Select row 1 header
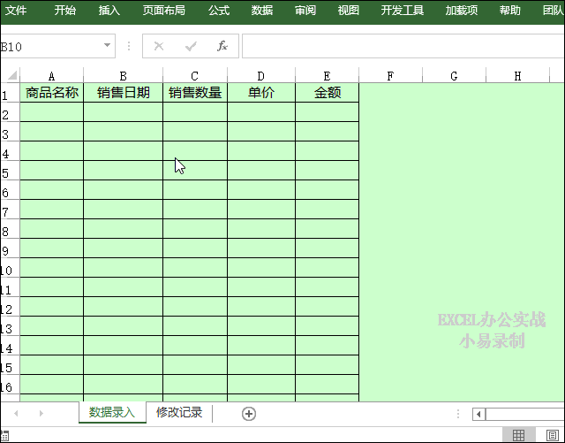The width and height of the screenshot is (565, 443). click(x=10, y=93)
